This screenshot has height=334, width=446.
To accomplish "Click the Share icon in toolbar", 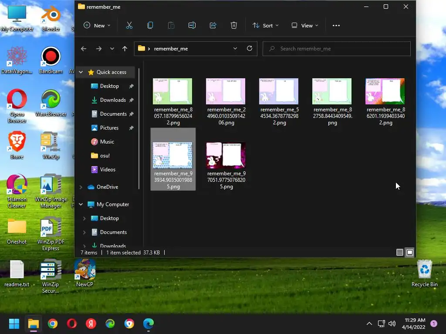I will pyautogui.click(x=213, y=26).
